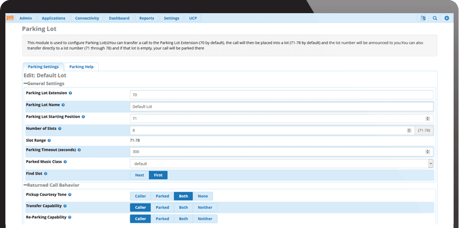Set Find Slot to Next
Screen dimensions: 459x228
(x=140, y=175)
